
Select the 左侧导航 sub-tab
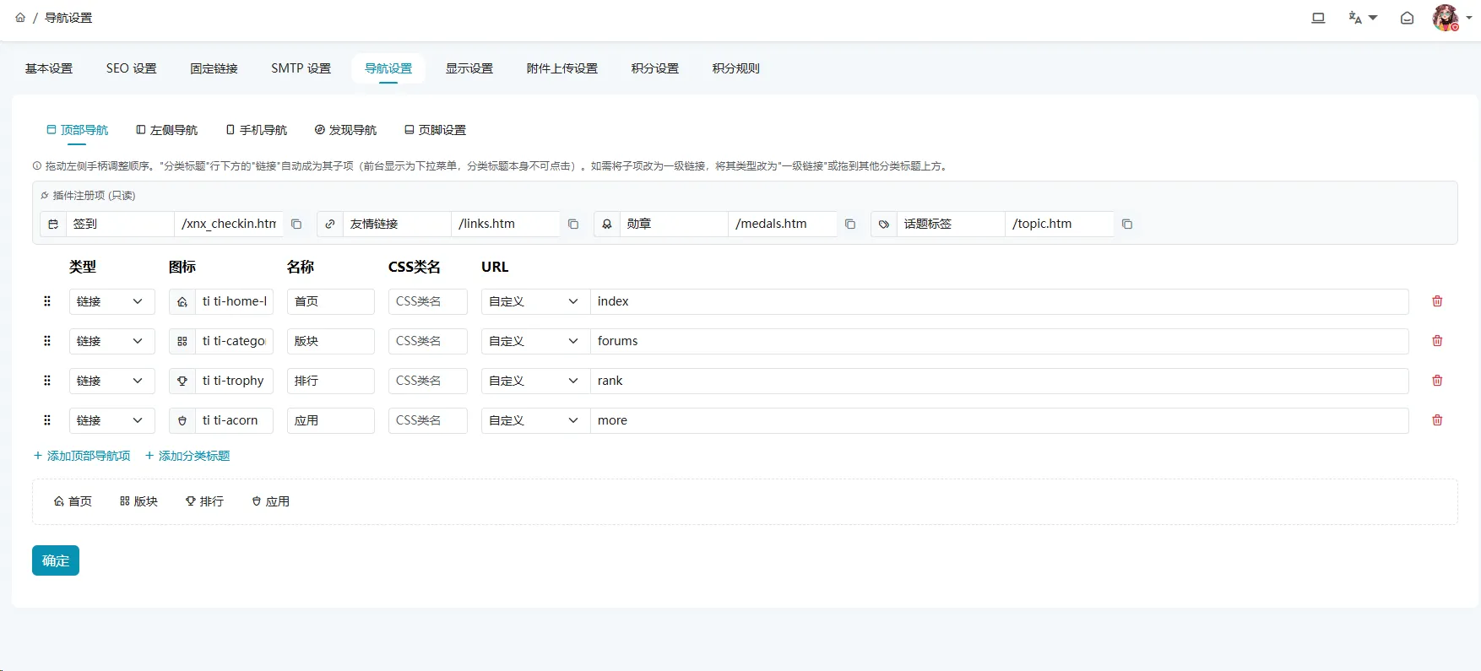click(167, 130)
